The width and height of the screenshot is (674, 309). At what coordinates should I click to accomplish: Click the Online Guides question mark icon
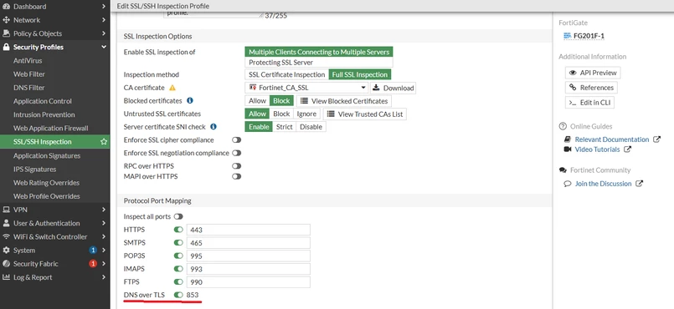pyautogui.click(x=563, y=126)
